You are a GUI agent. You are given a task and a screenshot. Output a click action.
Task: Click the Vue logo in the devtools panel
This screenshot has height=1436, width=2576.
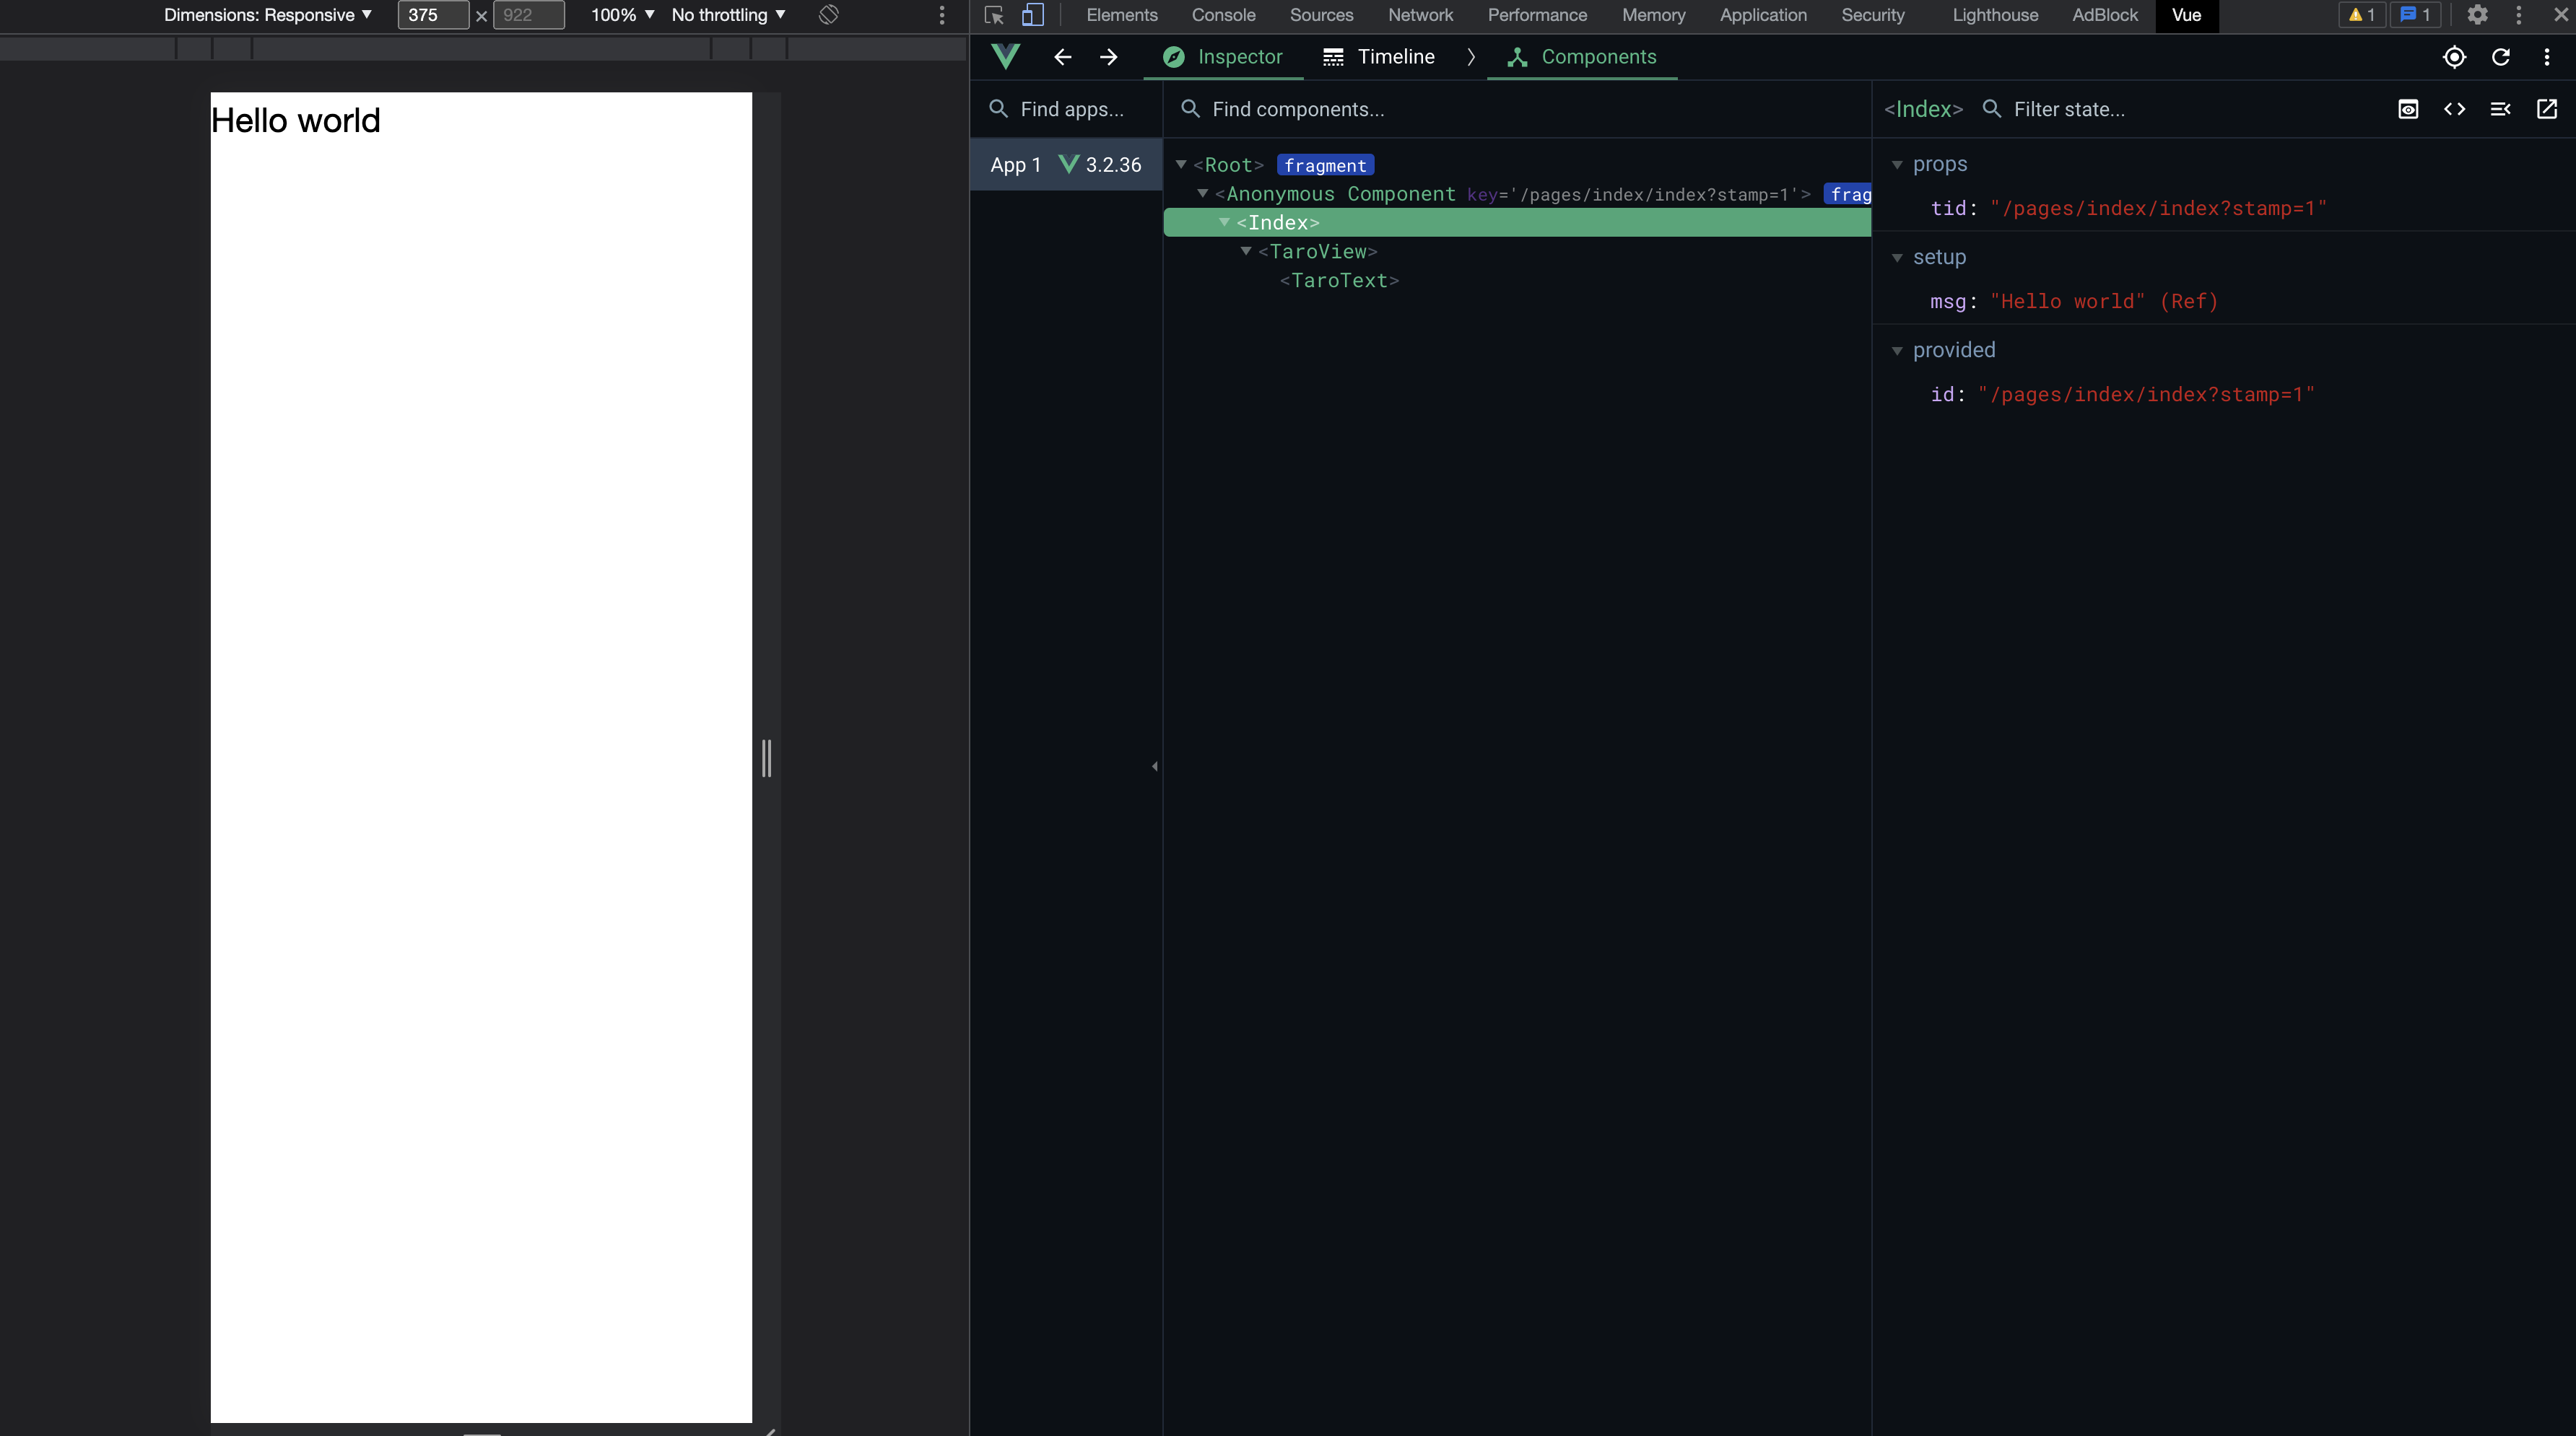pyautogui.click(x=1005, y=56)
